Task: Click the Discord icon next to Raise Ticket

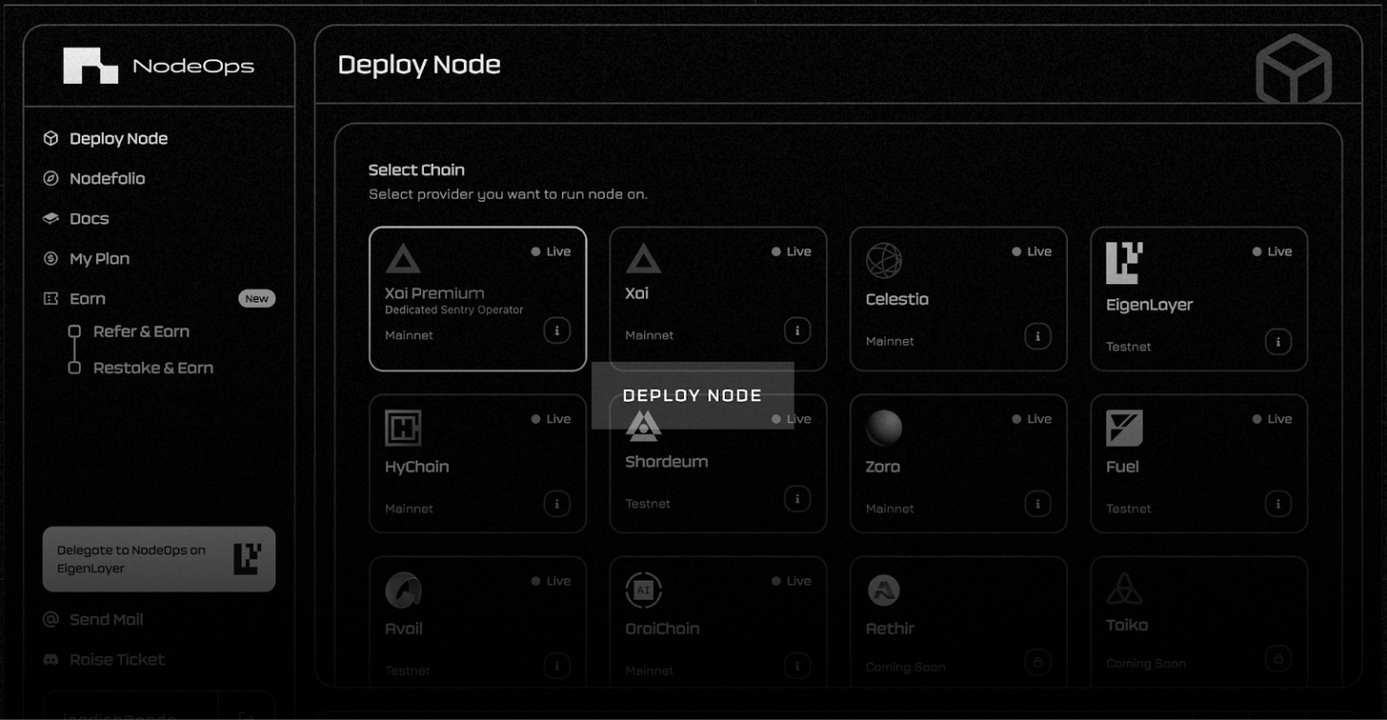Action: [x=50, y=659]
